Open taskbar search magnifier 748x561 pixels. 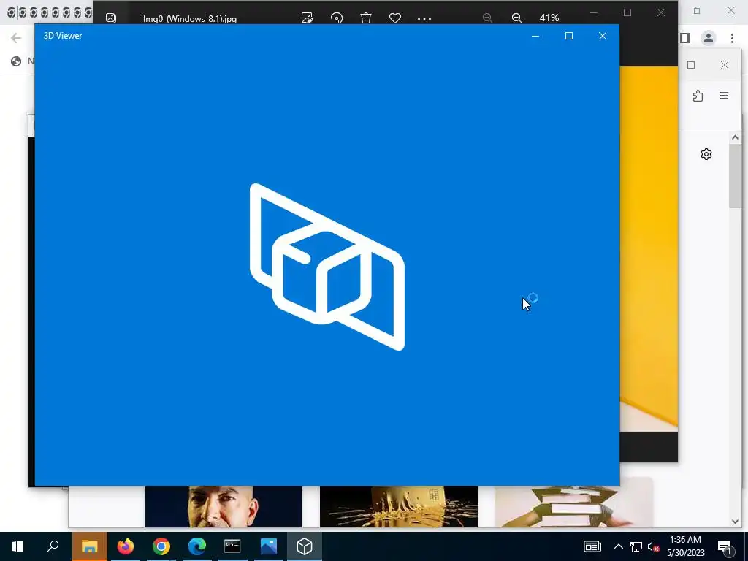tap(53, 546)
